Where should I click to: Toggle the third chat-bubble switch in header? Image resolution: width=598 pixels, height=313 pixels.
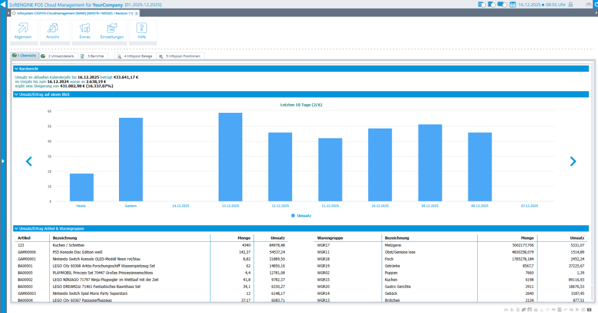502,4
